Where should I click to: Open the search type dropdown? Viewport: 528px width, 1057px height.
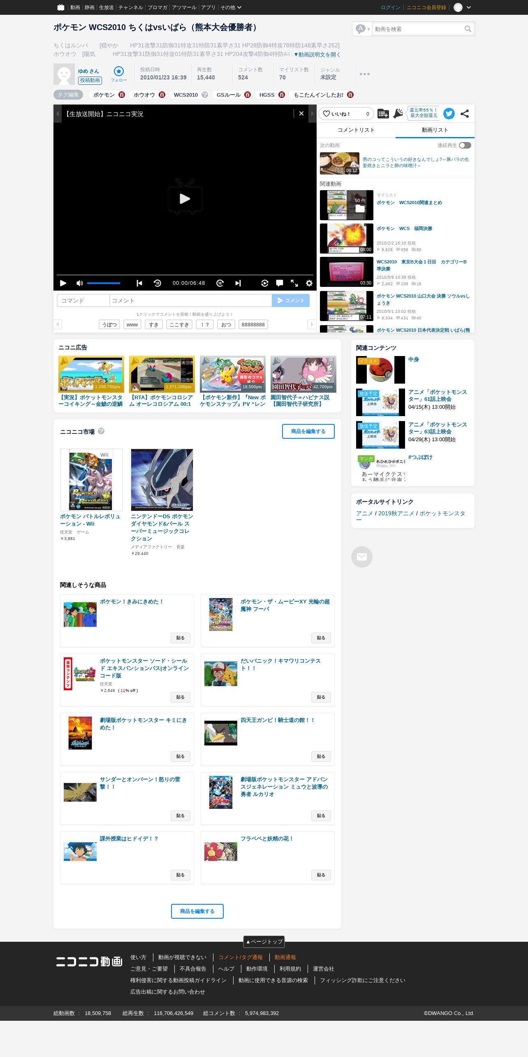tap(363, 29)
